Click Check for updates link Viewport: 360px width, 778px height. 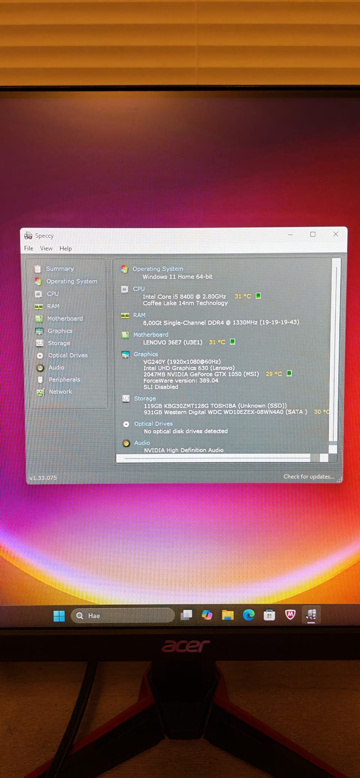pyautogui.click(x=309, y=477)
